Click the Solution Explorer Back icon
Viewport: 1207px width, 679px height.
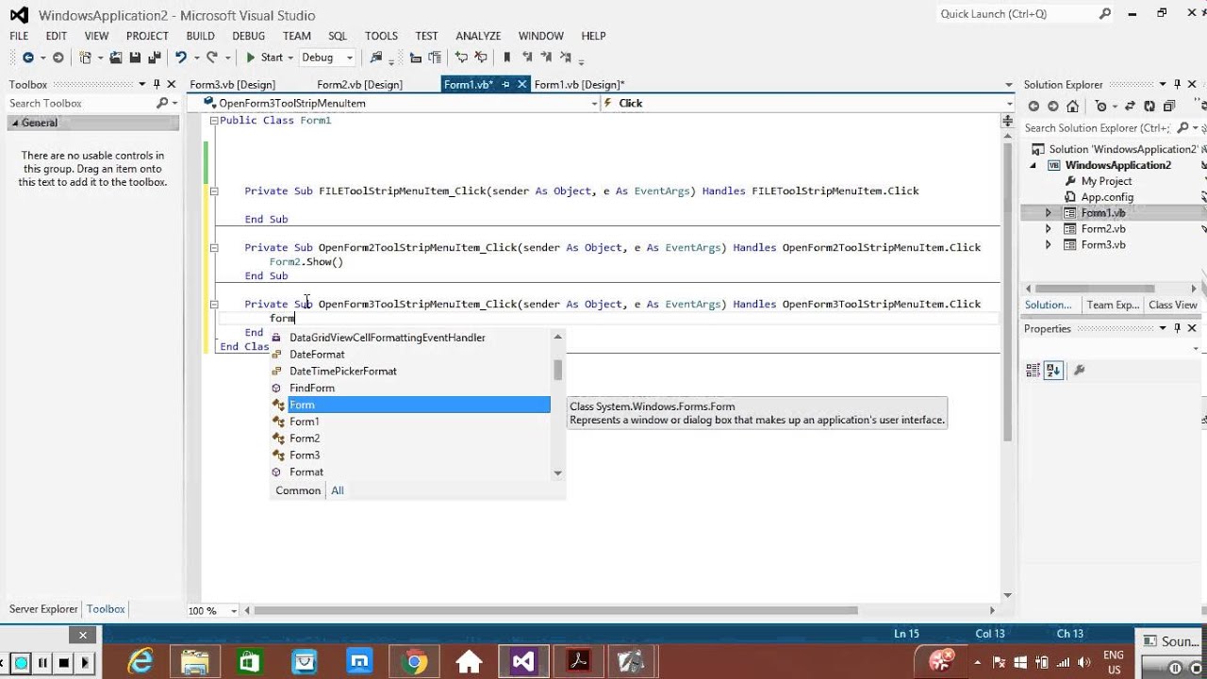click(1033, 107)
